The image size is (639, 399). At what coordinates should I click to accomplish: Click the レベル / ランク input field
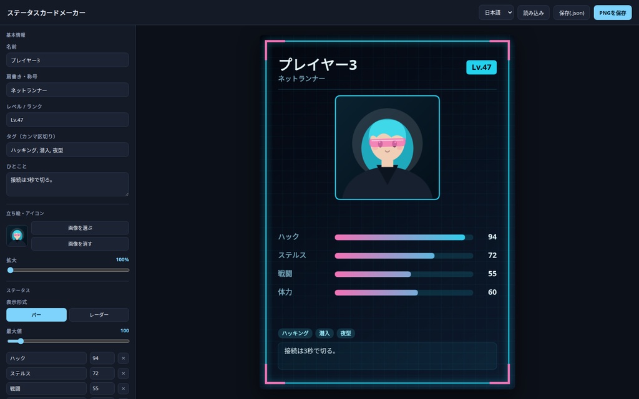pyautogui.click(x=67, y=120)
